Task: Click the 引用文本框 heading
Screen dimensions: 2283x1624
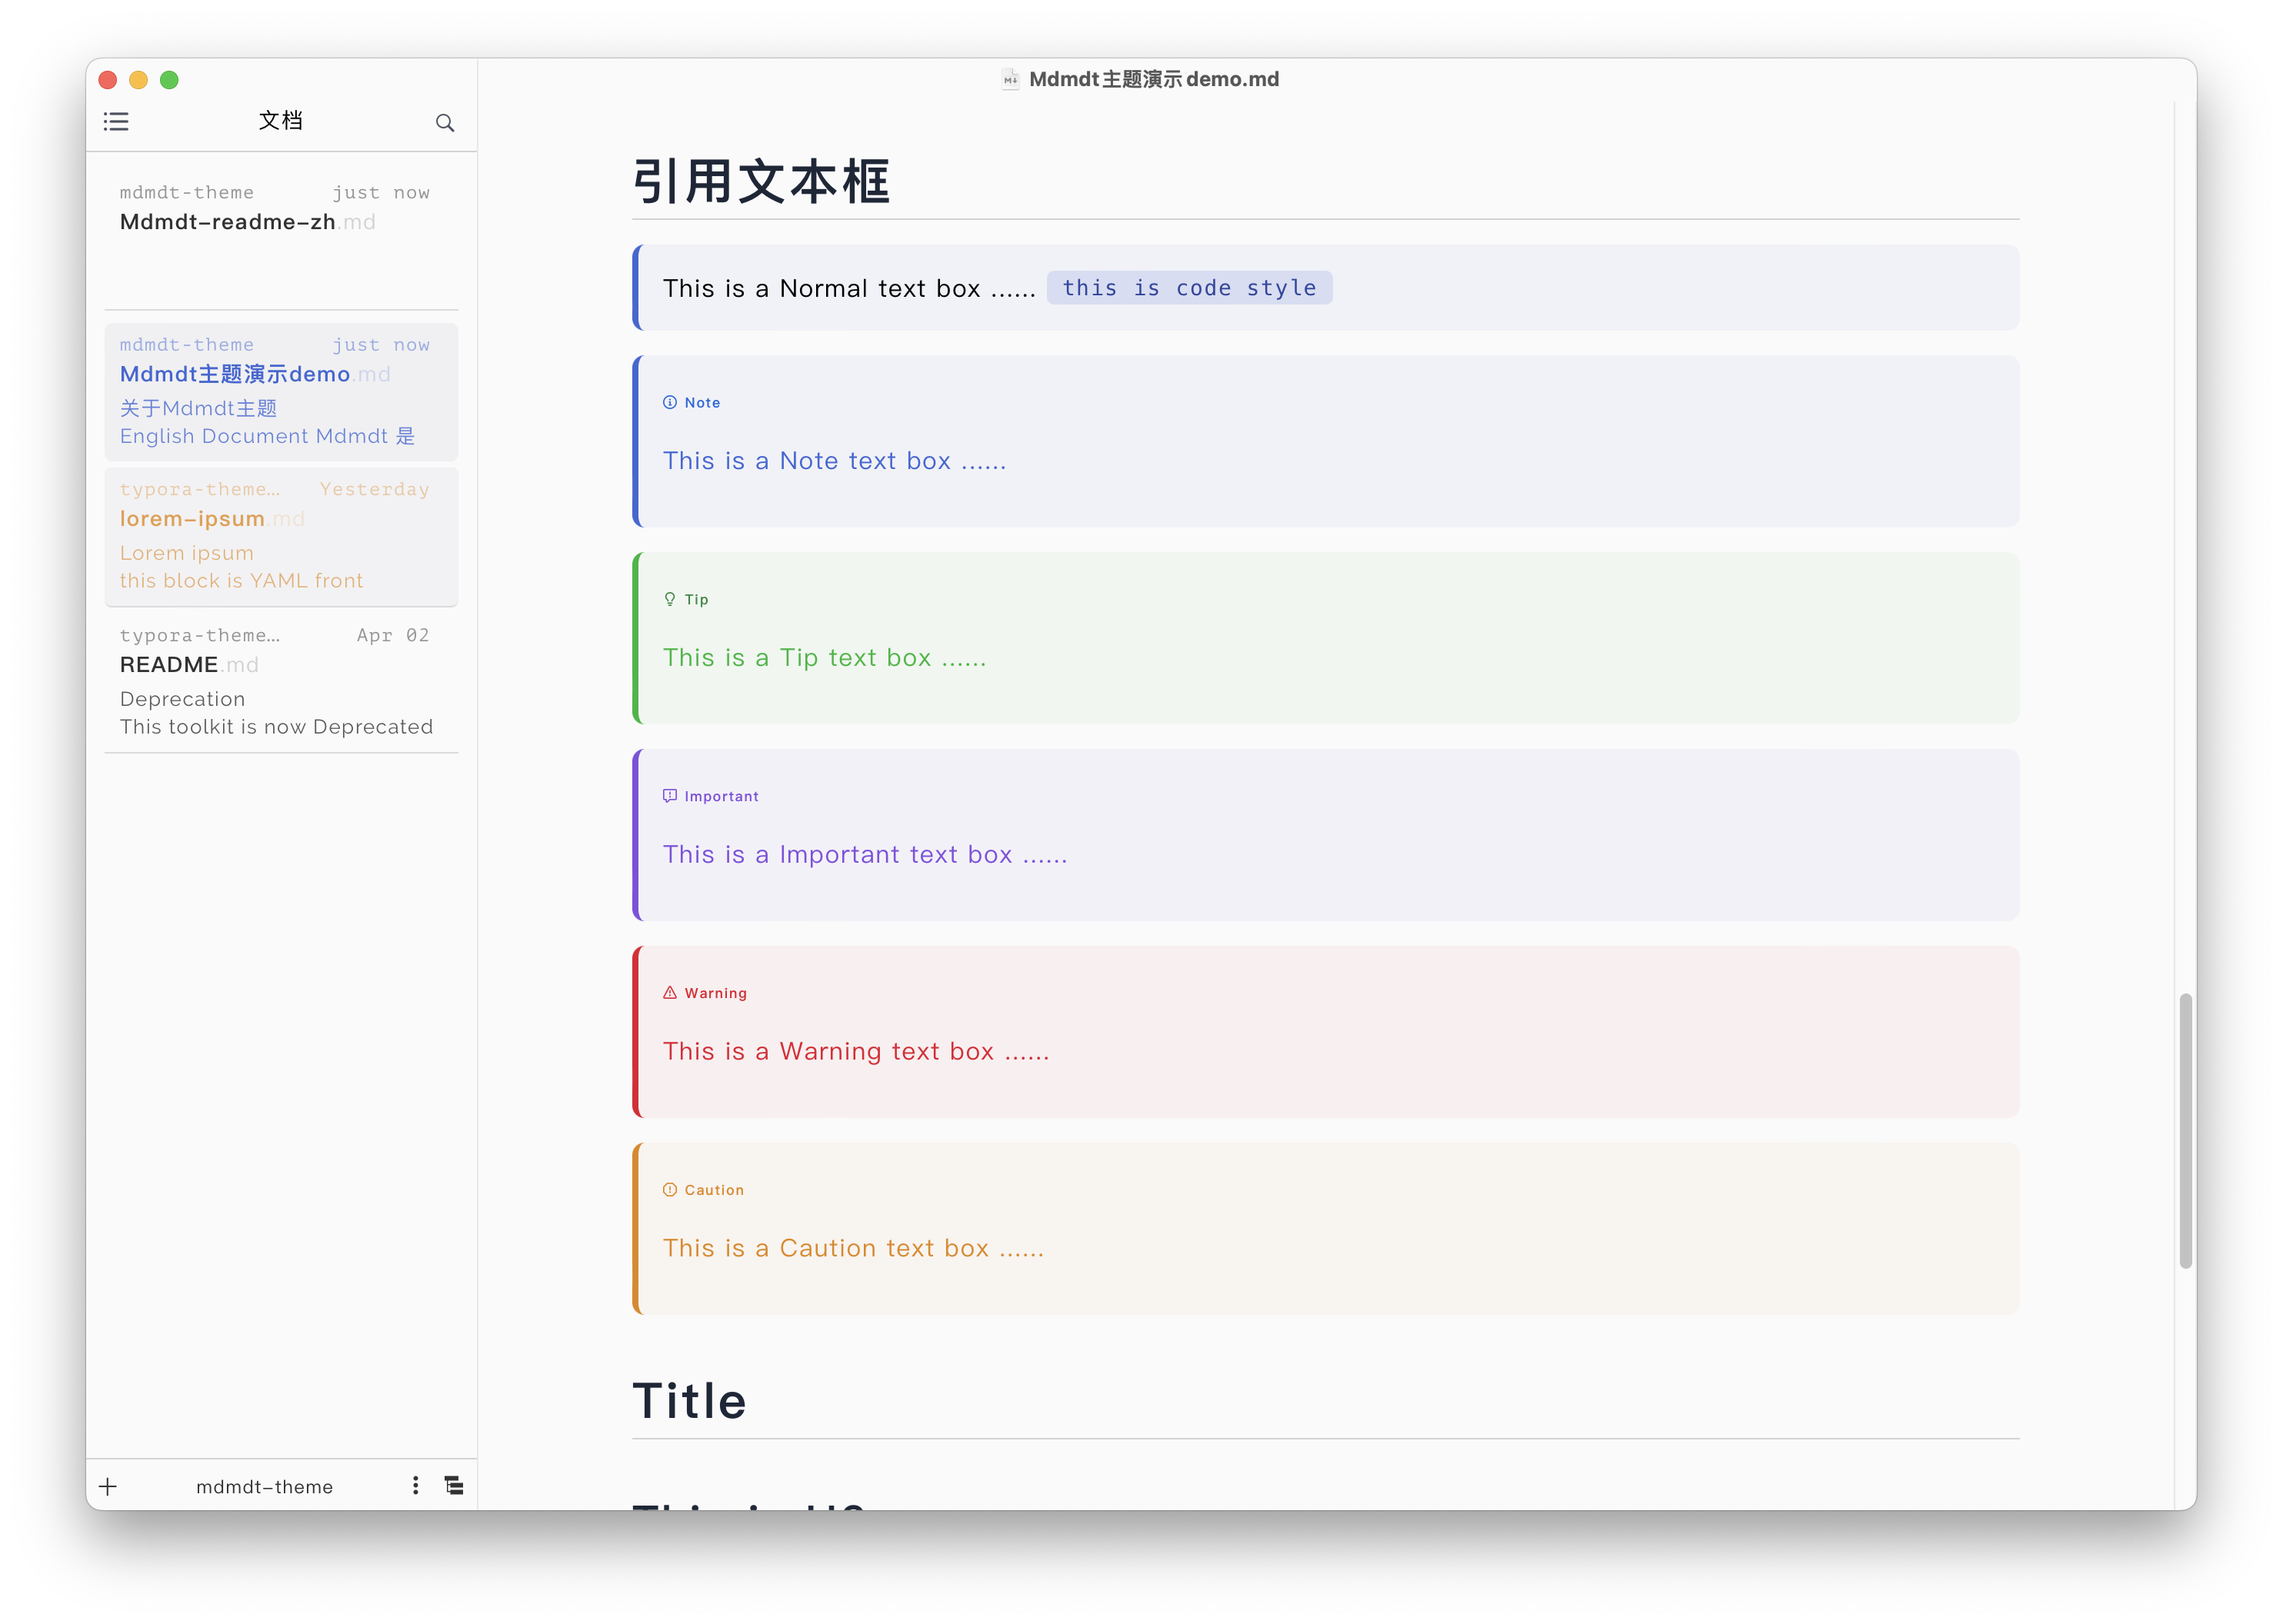Action: 762,182
